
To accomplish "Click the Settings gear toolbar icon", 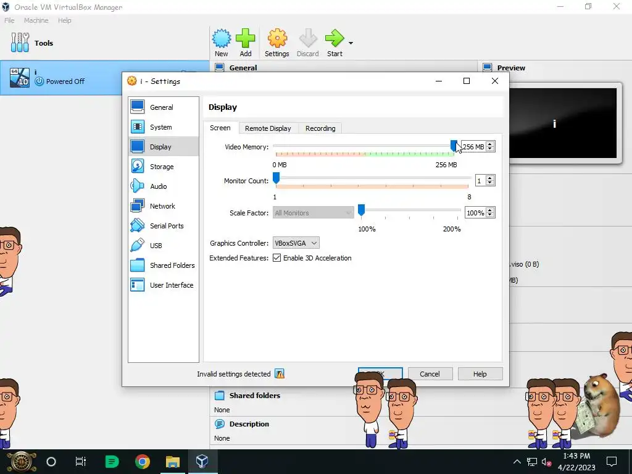I will tap(277, 39).
